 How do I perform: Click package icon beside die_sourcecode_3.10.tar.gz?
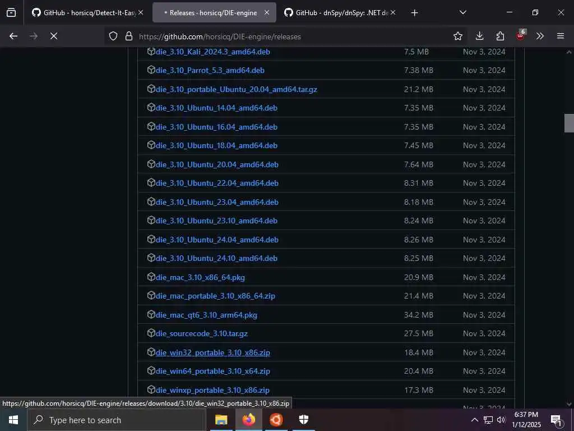pyautogui.click(x=151, y=333)
